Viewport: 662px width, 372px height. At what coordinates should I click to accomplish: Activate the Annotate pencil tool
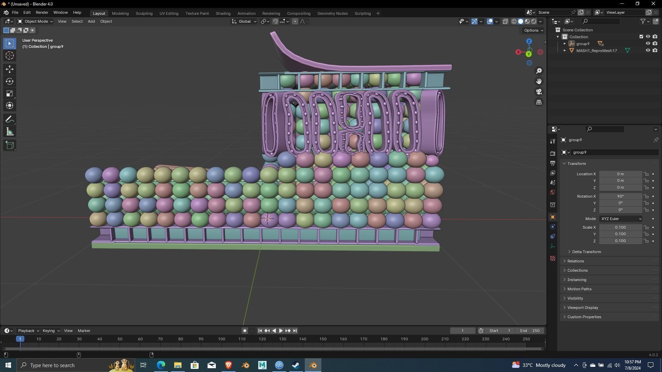pyautogui.click(x=10, y=120)
